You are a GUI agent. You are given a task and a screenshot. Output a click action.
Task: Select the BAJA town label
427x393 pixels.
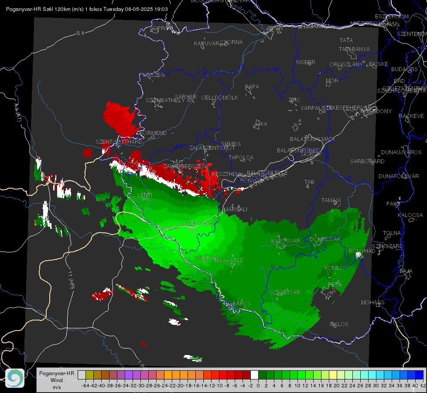coord(406,271)
